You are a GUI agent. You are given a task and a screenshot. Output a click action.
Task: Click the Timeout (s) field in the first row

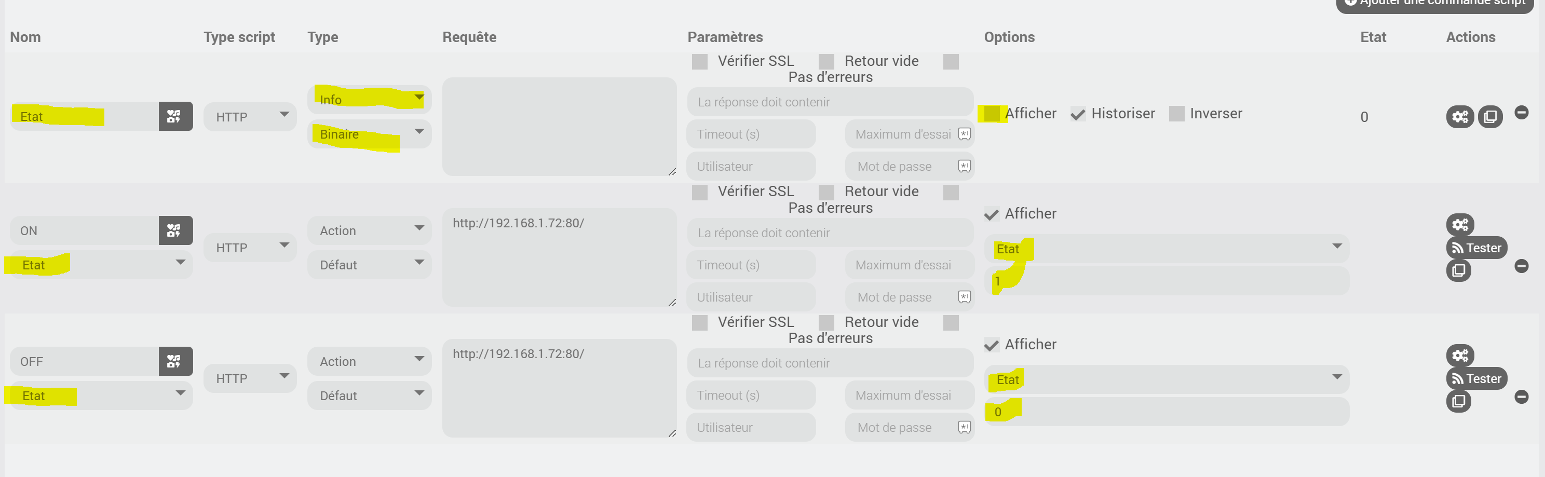[750, 134]
